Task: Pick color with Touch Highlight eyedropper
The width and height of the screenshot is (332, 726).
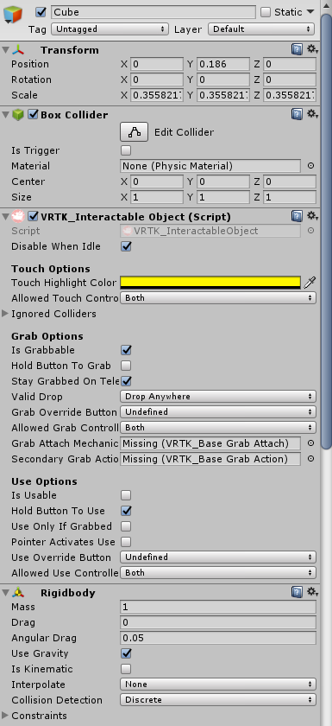Action: pyautogui.click(x=310, y=283)
